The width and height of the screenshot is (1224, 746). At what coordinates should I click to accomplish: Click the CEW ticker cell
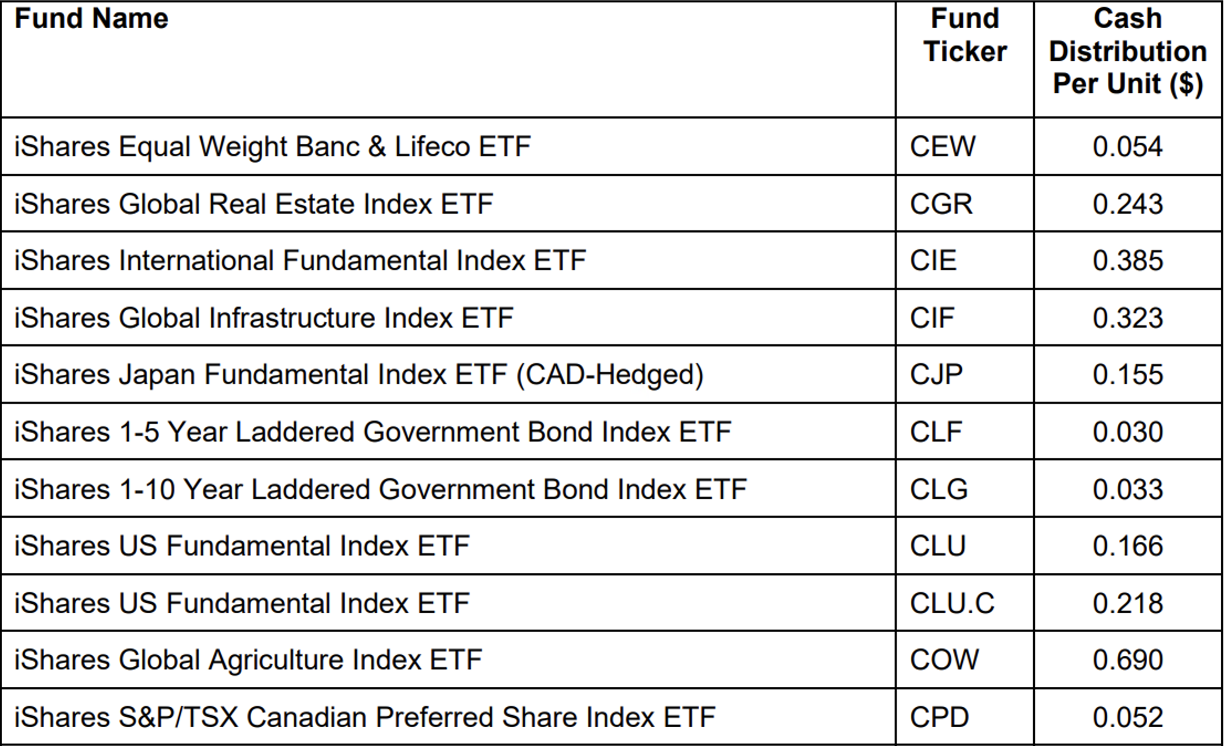pyautogui.click(x=943, y=147)
